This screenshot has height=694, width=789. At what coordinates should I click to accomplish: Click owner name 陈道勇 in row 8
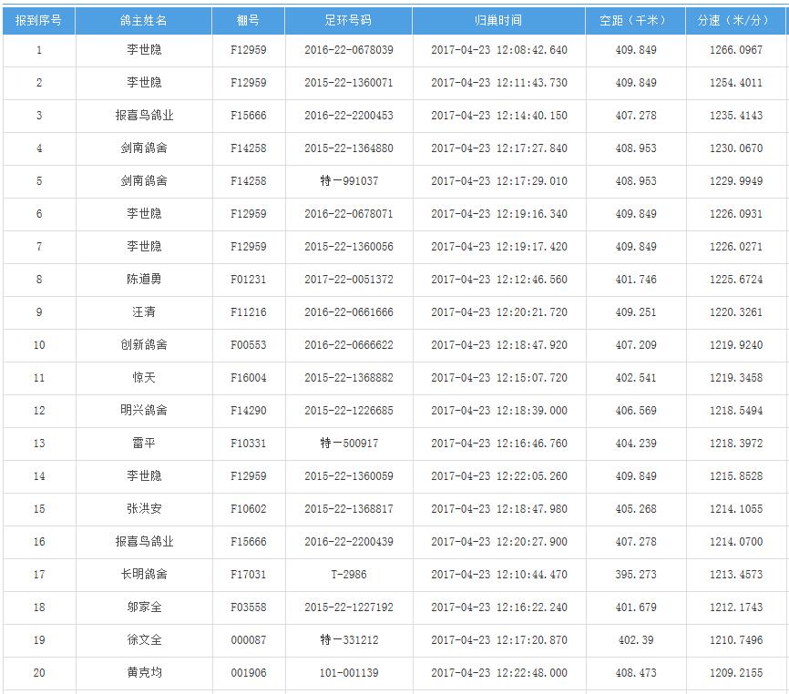(144, 280)
